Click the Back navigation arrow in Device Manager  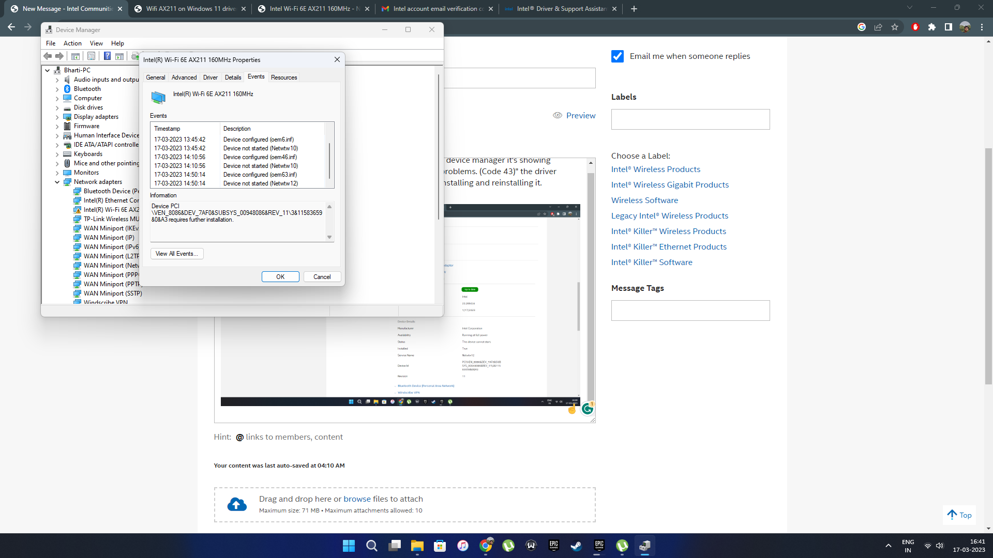click(x=48, y=56)
